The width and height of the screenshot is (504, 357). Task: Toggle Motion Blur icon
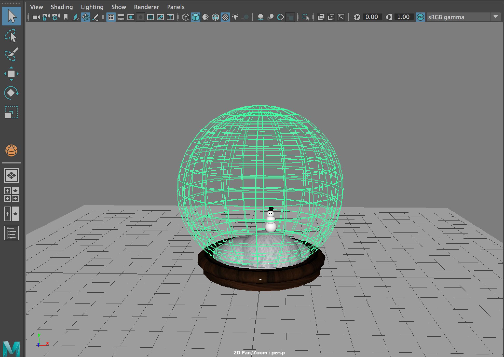[x=270, y=17]
